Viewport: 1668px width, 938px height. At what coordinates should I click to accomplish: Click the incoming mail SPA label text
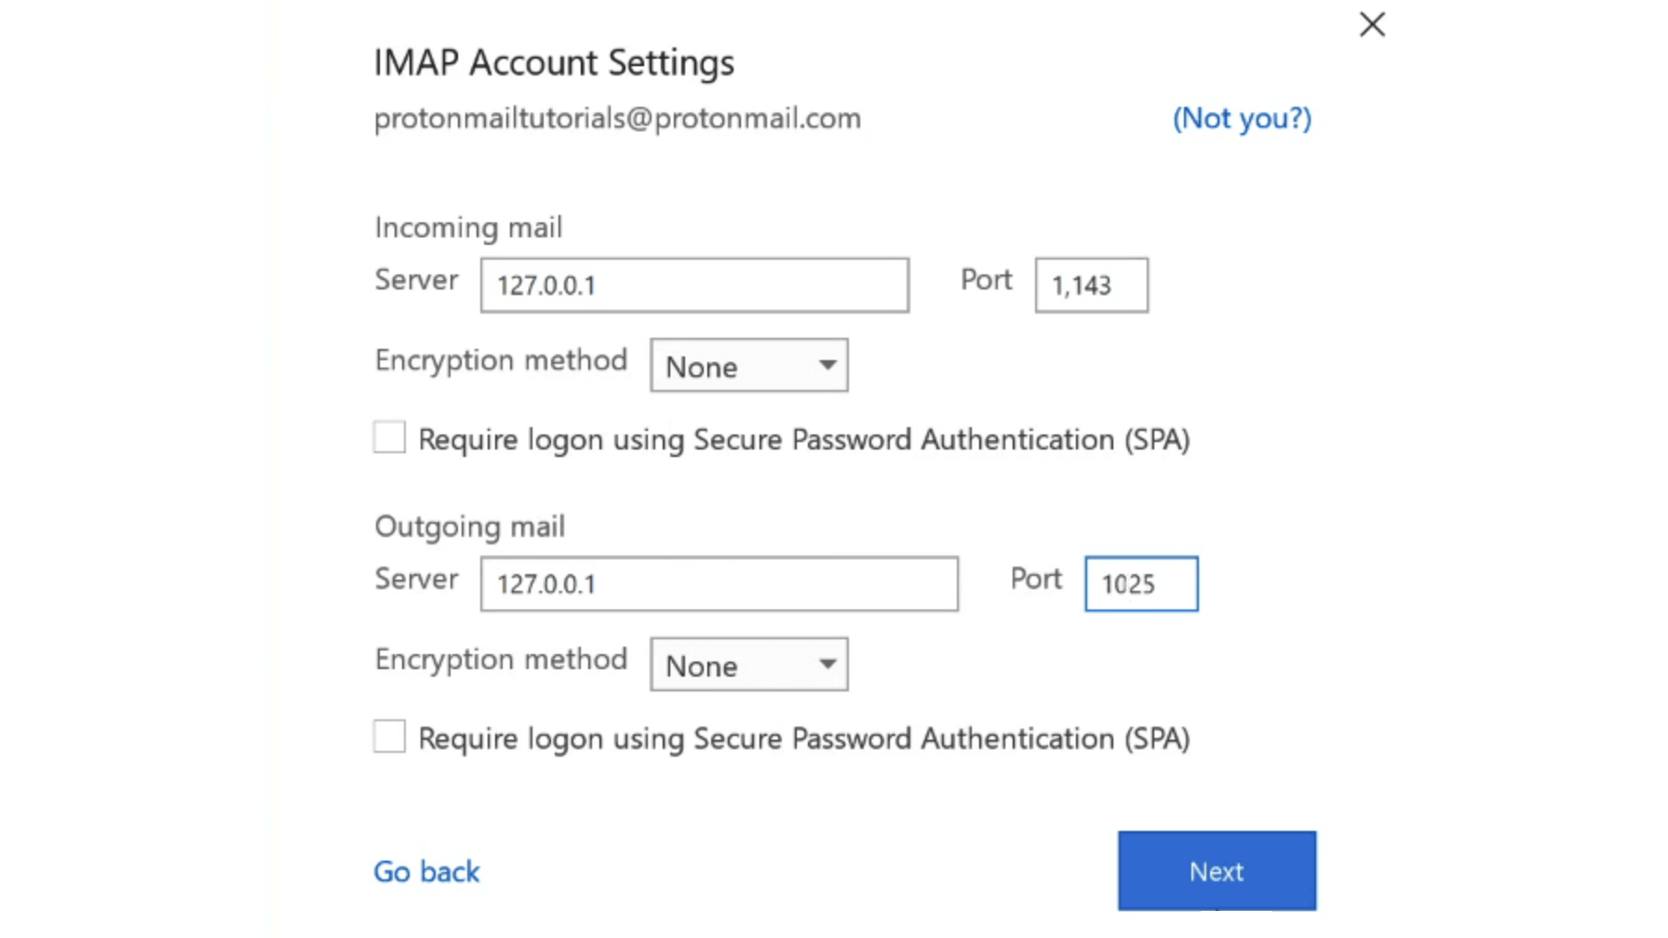coord(803,440)
